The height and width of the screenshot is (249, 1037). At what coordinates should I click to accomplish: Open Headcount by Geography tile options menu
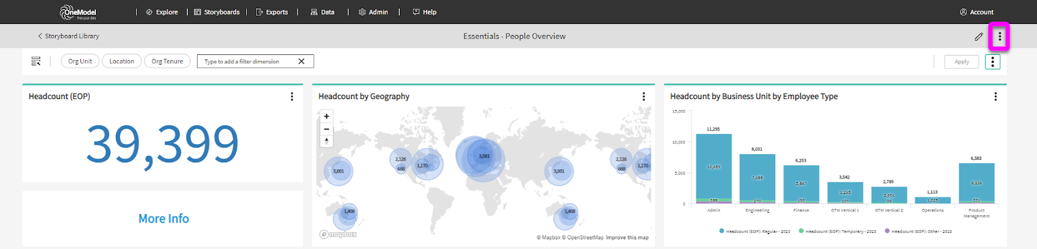[x=644, y=96]
